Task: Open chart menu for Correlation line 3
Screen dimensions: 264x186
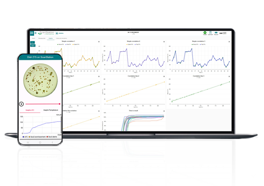Action: pyautogui.click(x=230, y=76)
